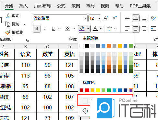Open the 视图 tab
The width and height of the screenshot is (158, 120).
105,6
